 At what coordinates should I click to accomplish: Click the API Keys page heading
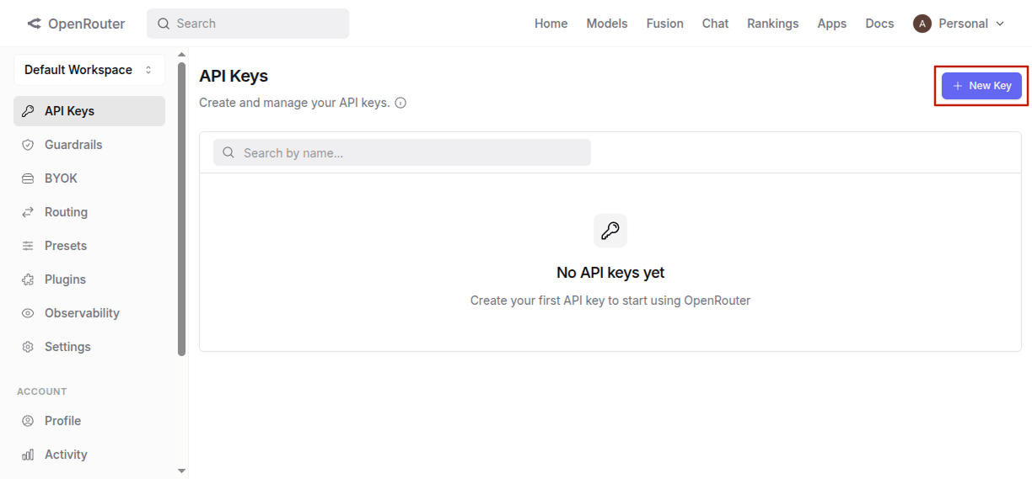pyautogui.click(x=234, y=76)
